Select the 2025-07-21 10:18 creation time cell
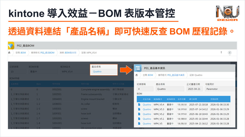The height and width of the screenshot is (137, 245). 198,105
